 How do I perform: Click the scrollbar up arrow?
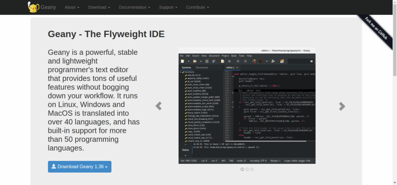tap(395, 2)
